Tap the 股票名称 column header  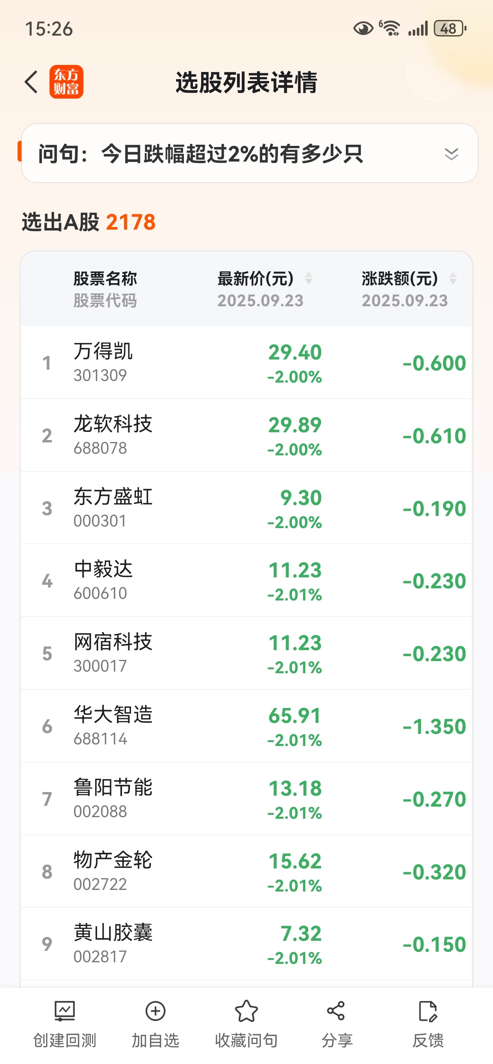105,279
